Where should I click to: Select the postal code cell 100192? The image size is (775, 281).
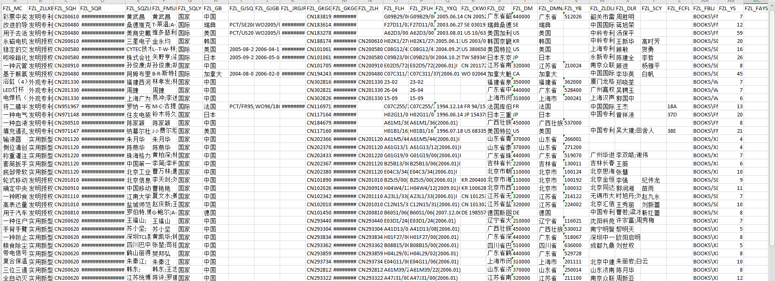(x=576, y=180)
